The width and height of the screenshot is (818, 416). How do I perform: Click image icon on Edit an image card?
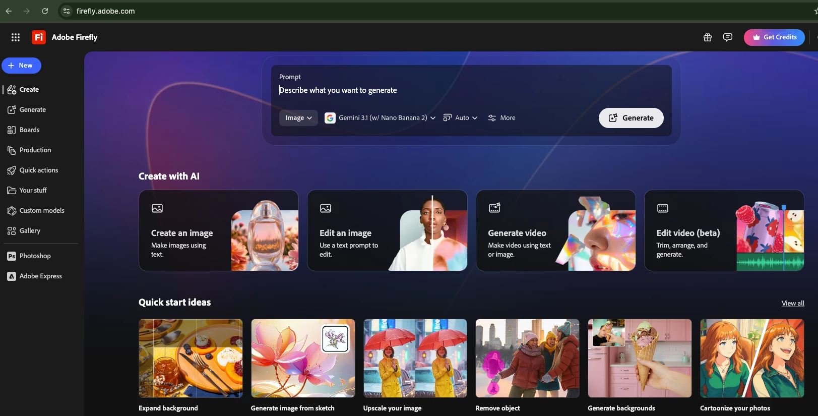[326, 208]
